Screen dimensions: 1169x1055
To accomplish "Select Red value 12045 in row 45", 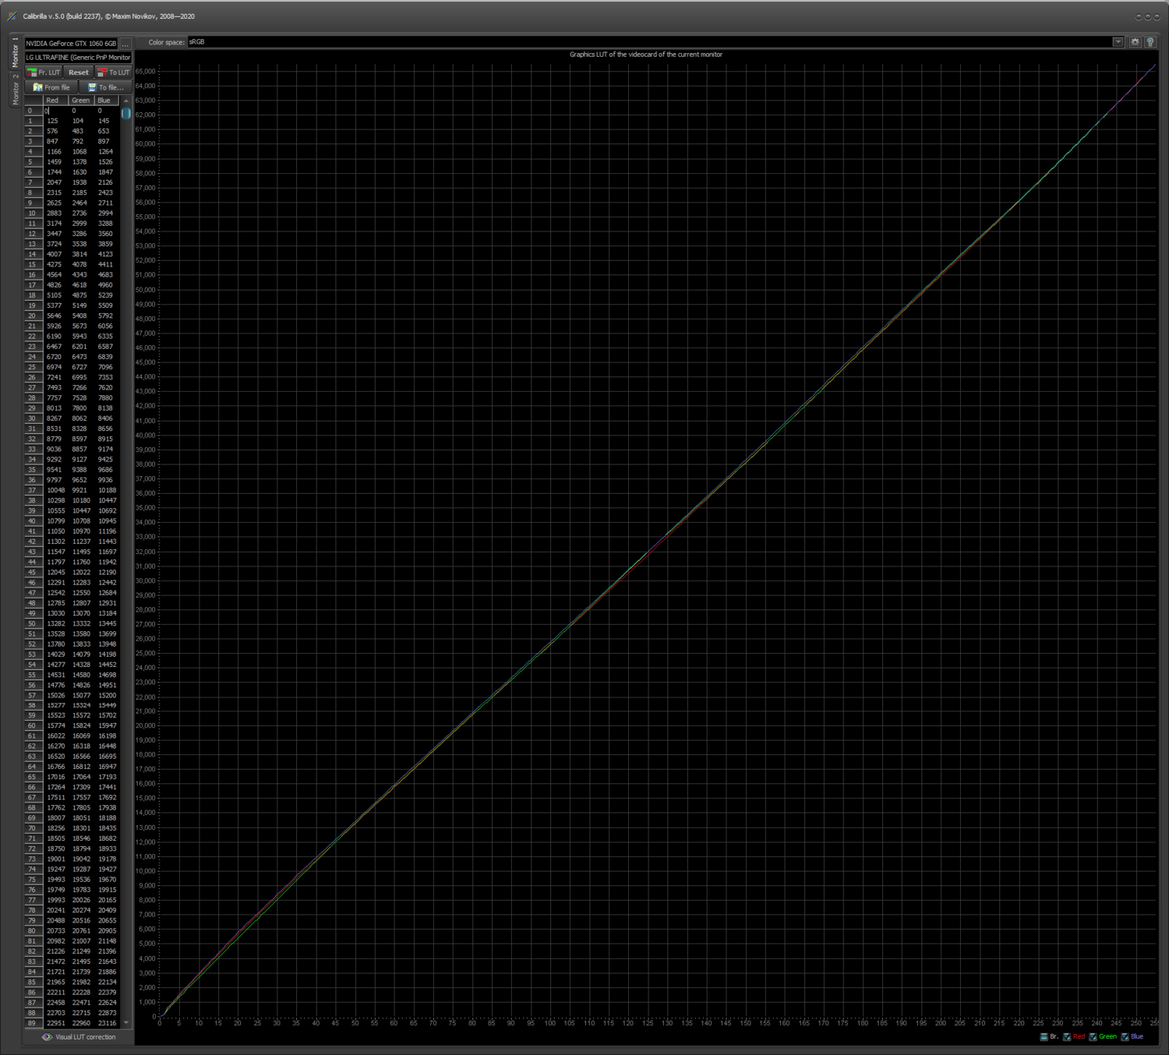I will tap(55, 573).
